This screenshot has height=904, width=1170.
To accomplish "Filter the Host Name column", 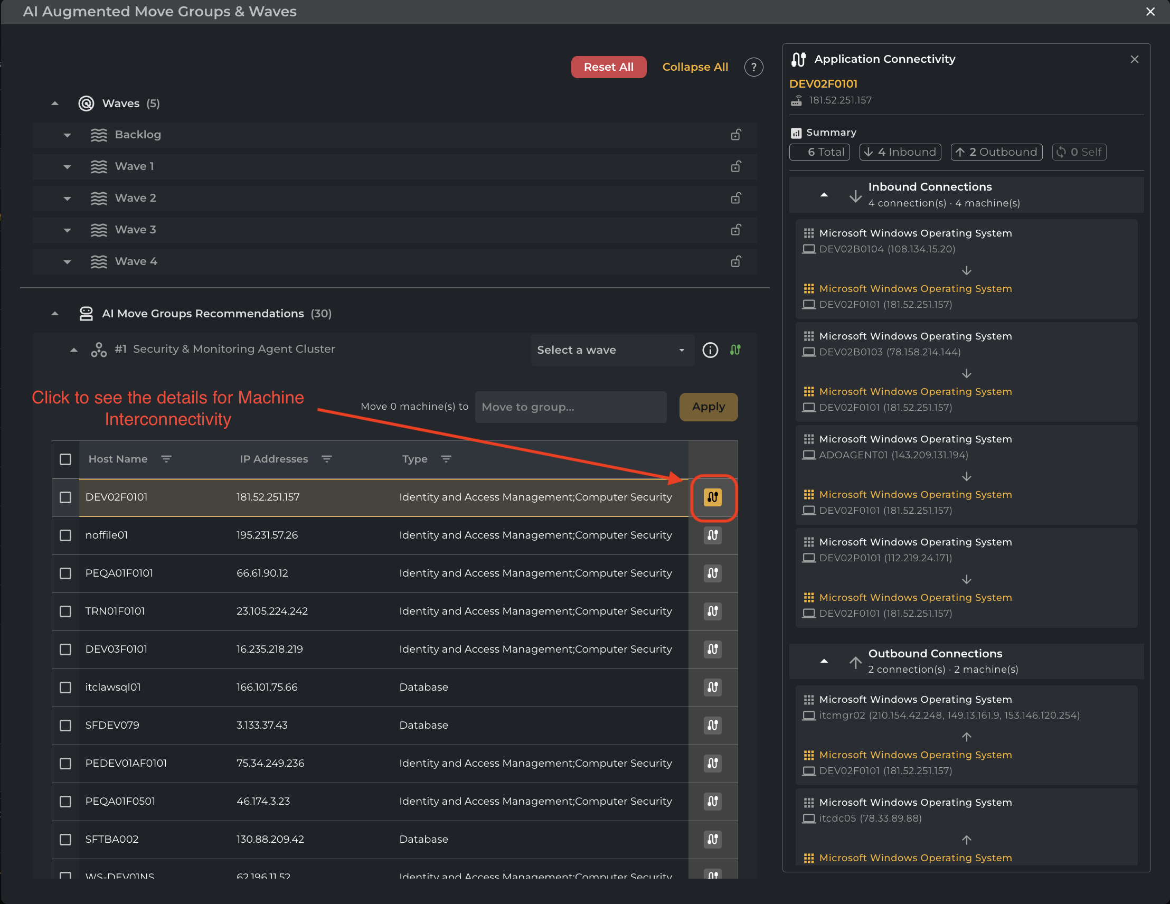I will tap(166, 459).
